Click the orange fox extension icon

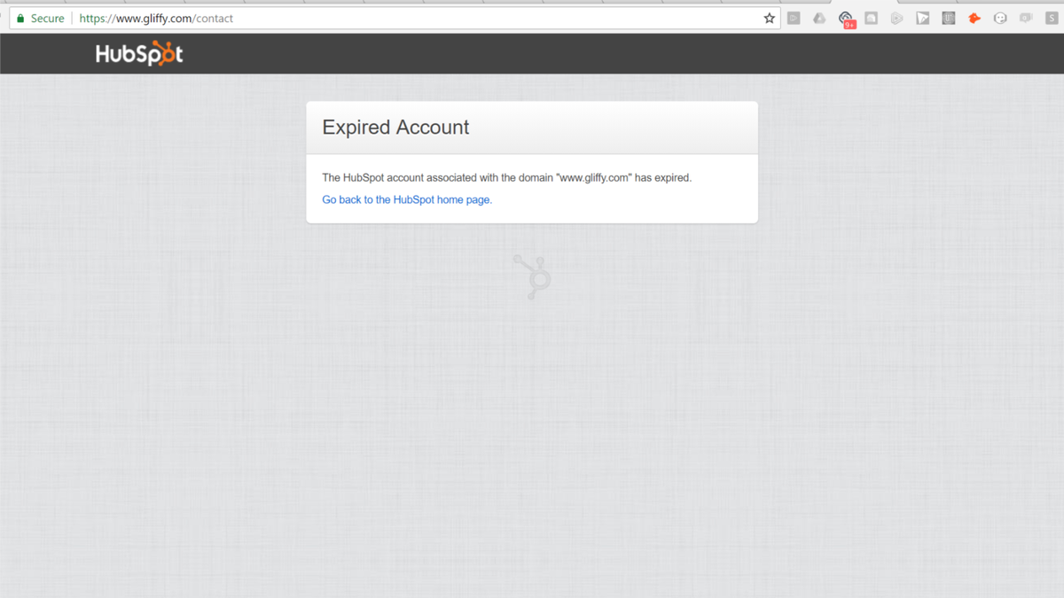click(x=974, y=18)
